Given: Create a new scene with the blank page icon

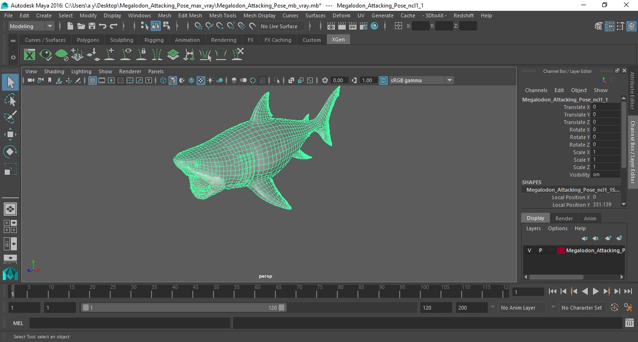Looking at the screenshot, I should click(70, 26).
